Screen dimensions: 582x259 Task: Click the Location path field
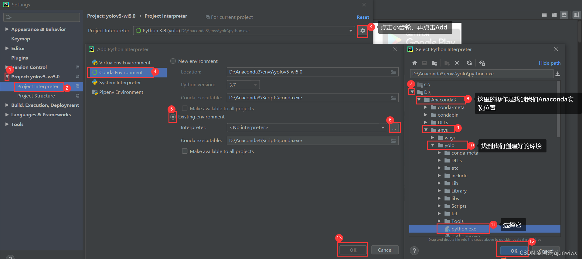(x=312, y=72)
